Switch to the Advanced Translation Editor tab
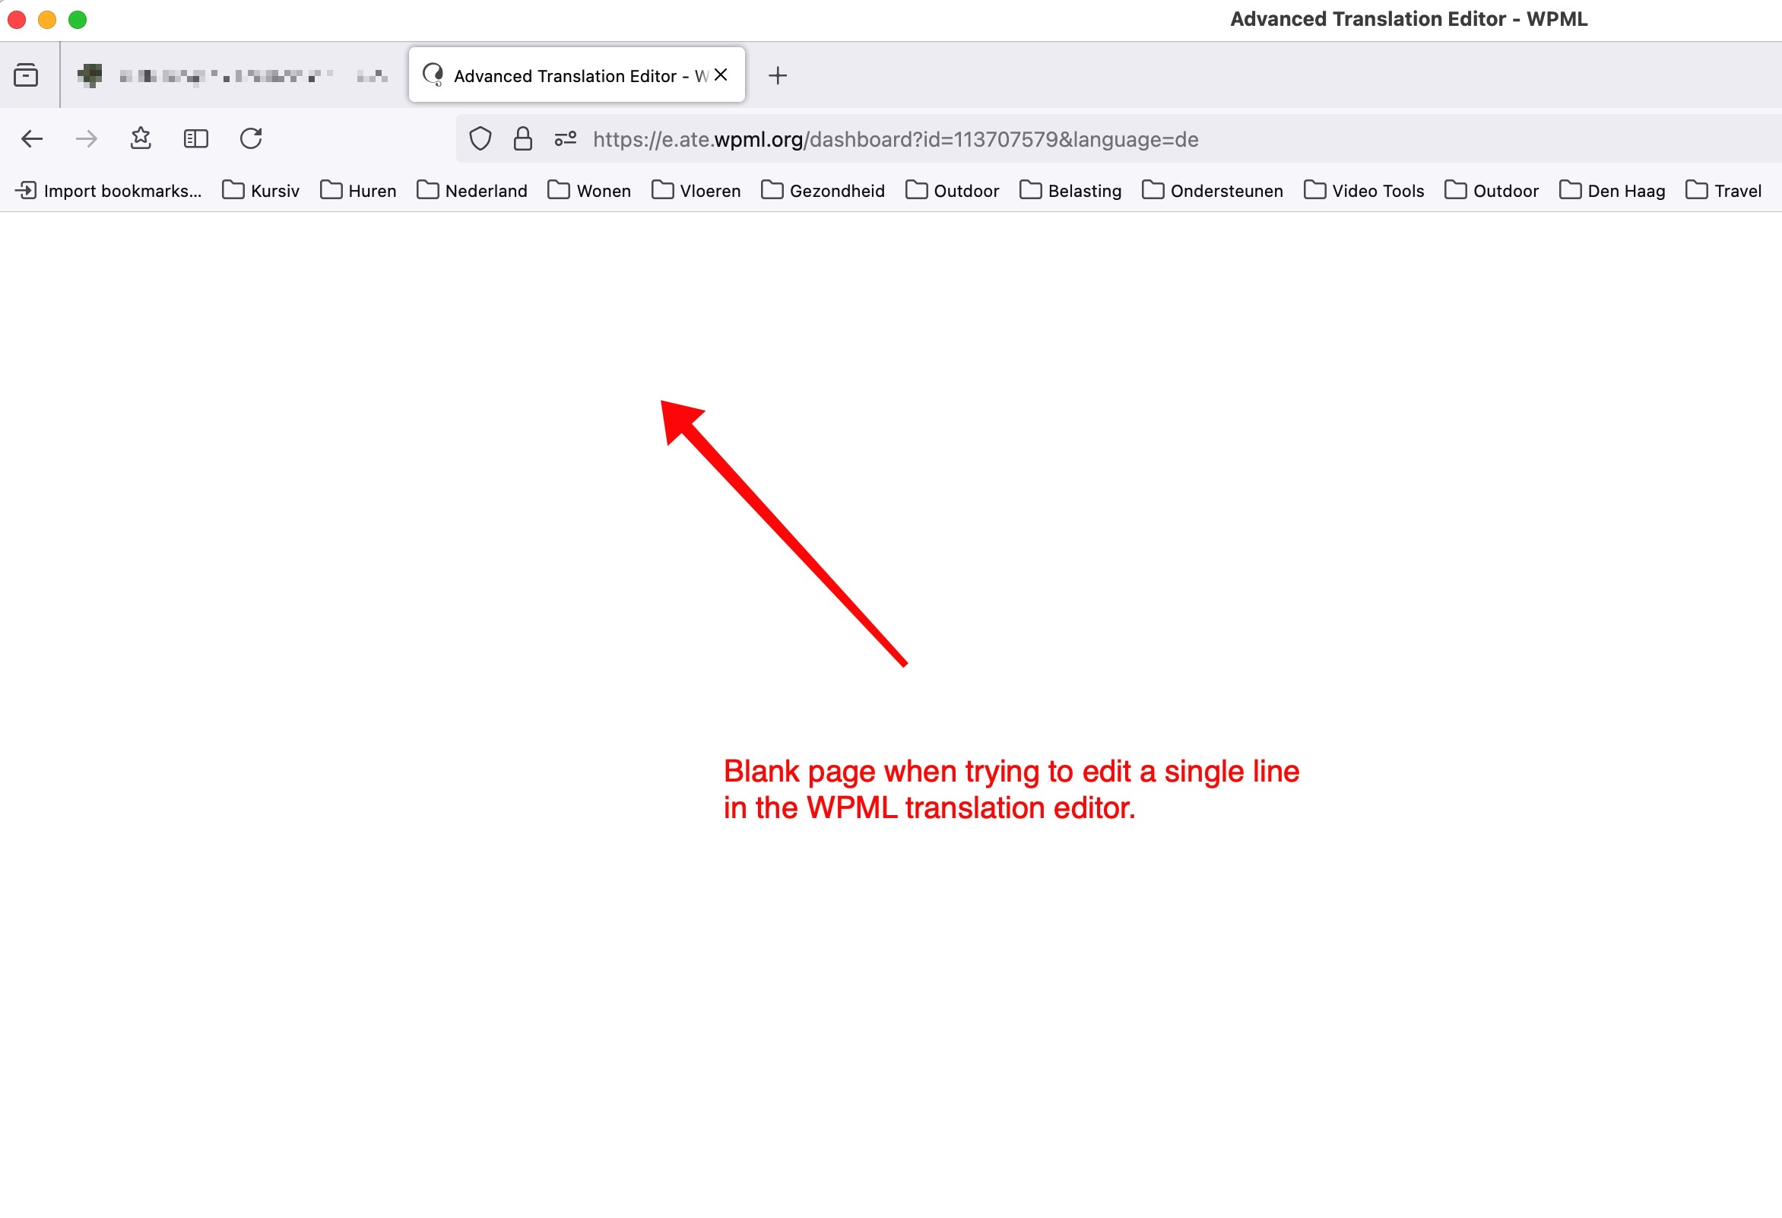 564,75
